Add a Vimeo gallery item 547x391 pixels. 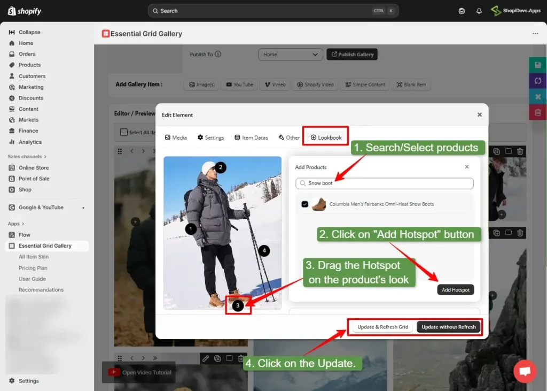[x=275, y=84]
